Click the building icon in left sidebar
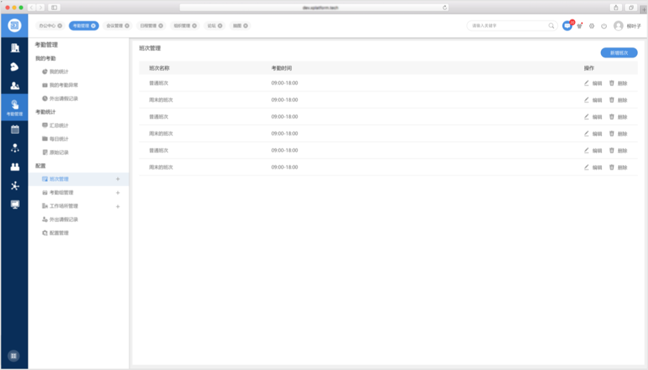Image resolution: width=648 pixels, height=370 pixels. pos(15,48)
